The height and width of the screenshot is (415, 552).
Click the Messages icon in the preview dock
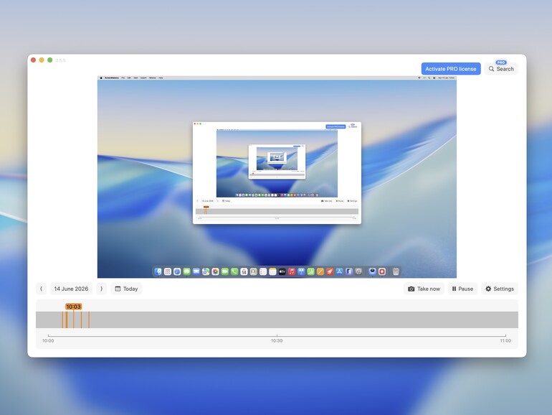pos(186,271)
